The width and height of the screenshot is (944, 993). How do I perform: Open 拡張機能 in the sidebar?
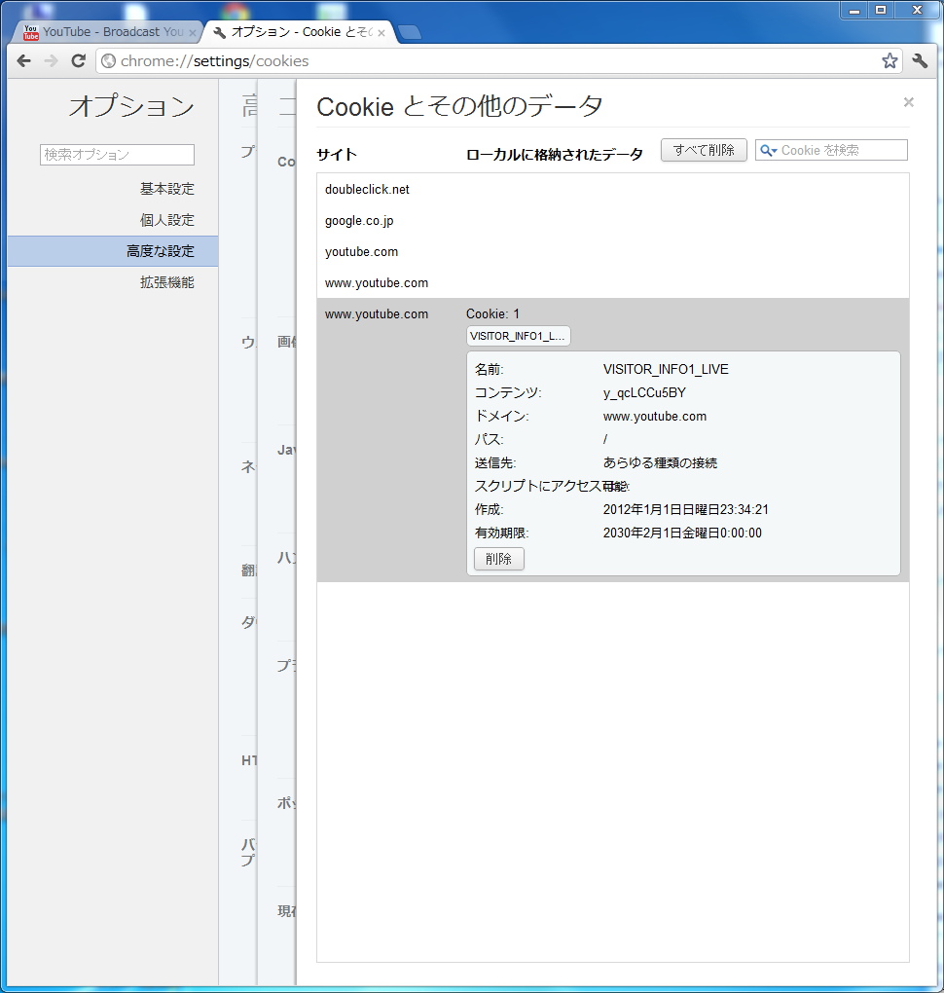point(167,281)
